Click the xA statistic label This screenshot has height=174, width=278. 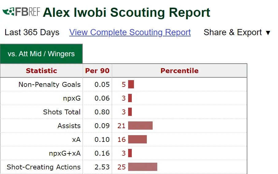point(76,139)
